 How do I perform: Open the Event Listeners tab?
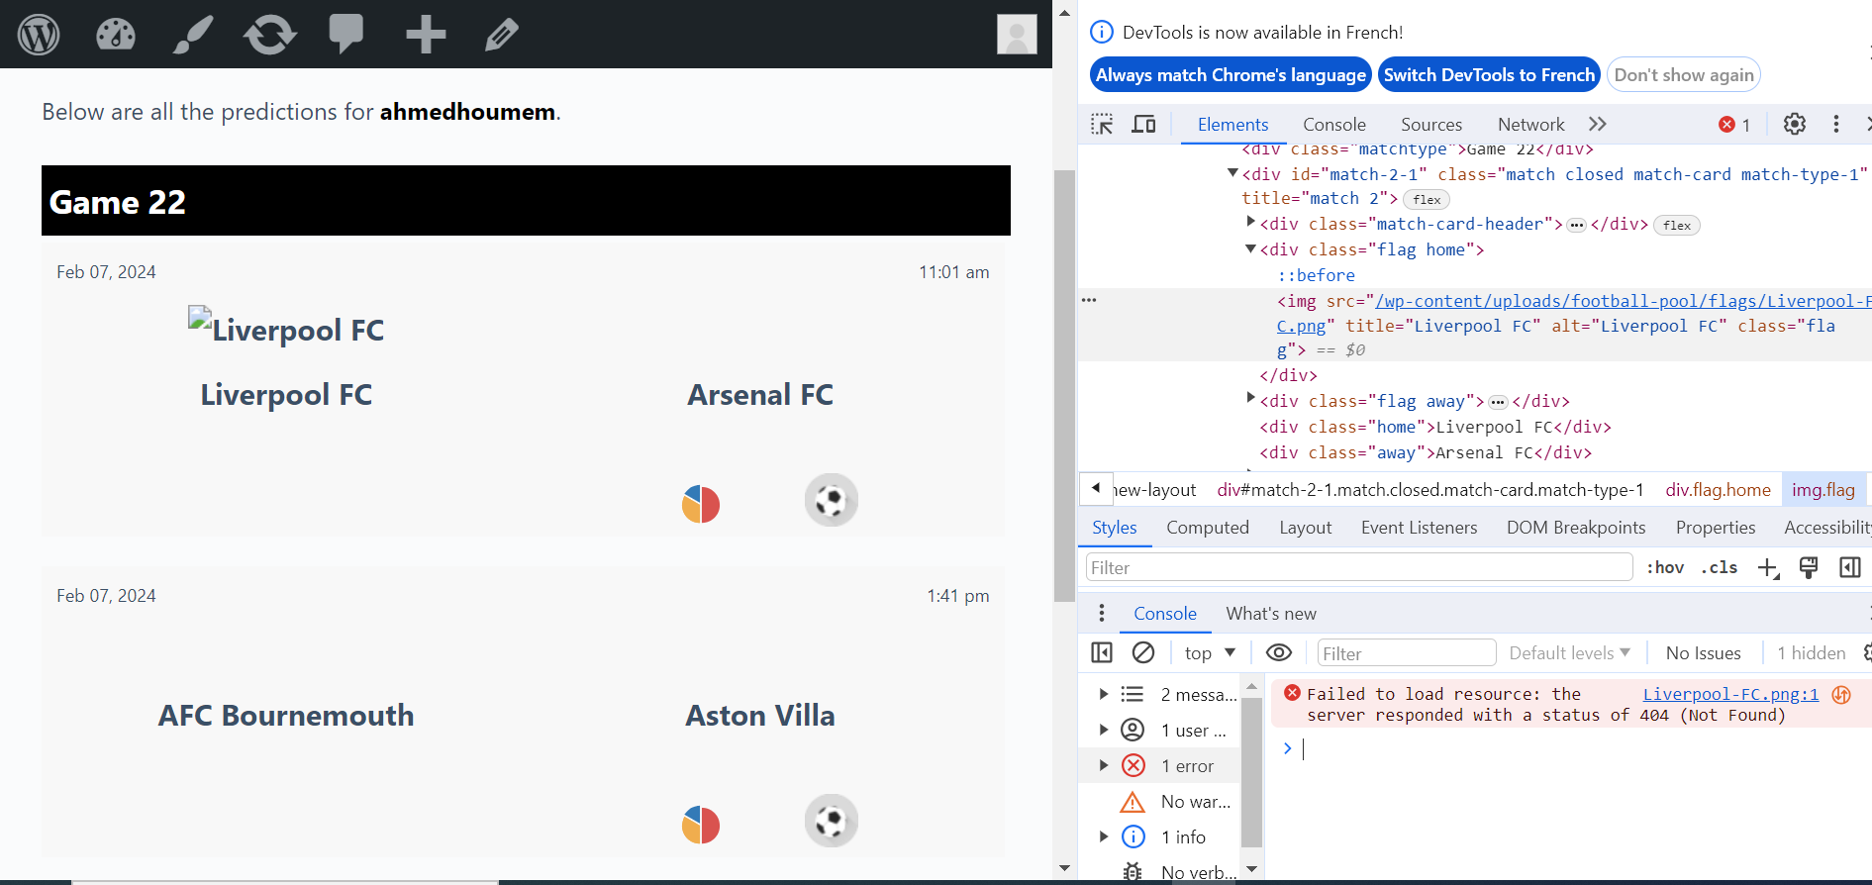click(1419, 528)
